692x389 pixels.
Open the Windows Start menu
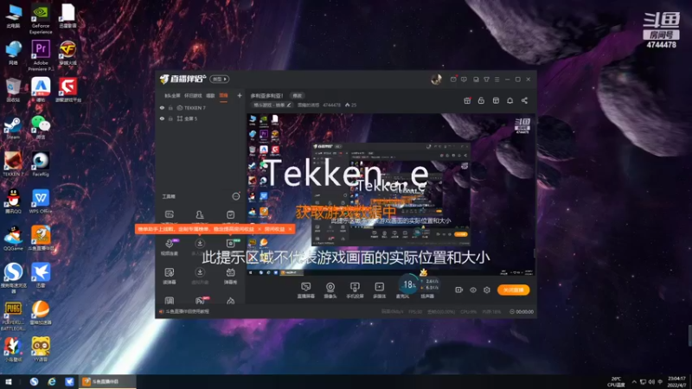pyautogui.click(x=9, y=381)
